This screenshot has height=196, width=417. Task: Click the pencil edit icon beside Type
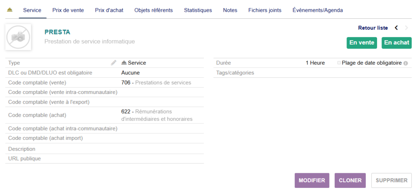114,63
